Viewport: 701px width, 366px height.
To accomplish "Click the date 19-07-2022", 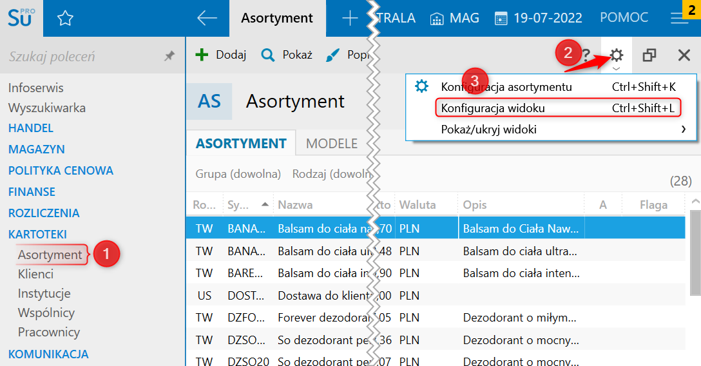I will (548, 18).
